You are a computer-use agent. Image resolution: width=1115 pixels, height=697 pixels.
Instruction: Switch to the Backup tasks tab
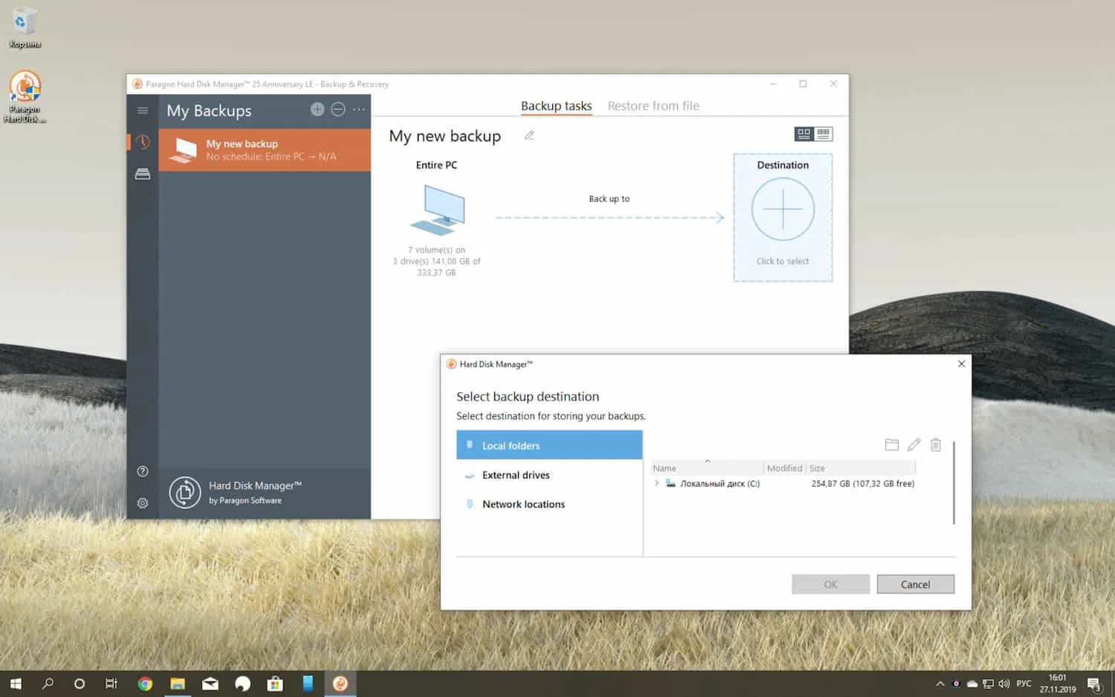[x=556, y=106]
